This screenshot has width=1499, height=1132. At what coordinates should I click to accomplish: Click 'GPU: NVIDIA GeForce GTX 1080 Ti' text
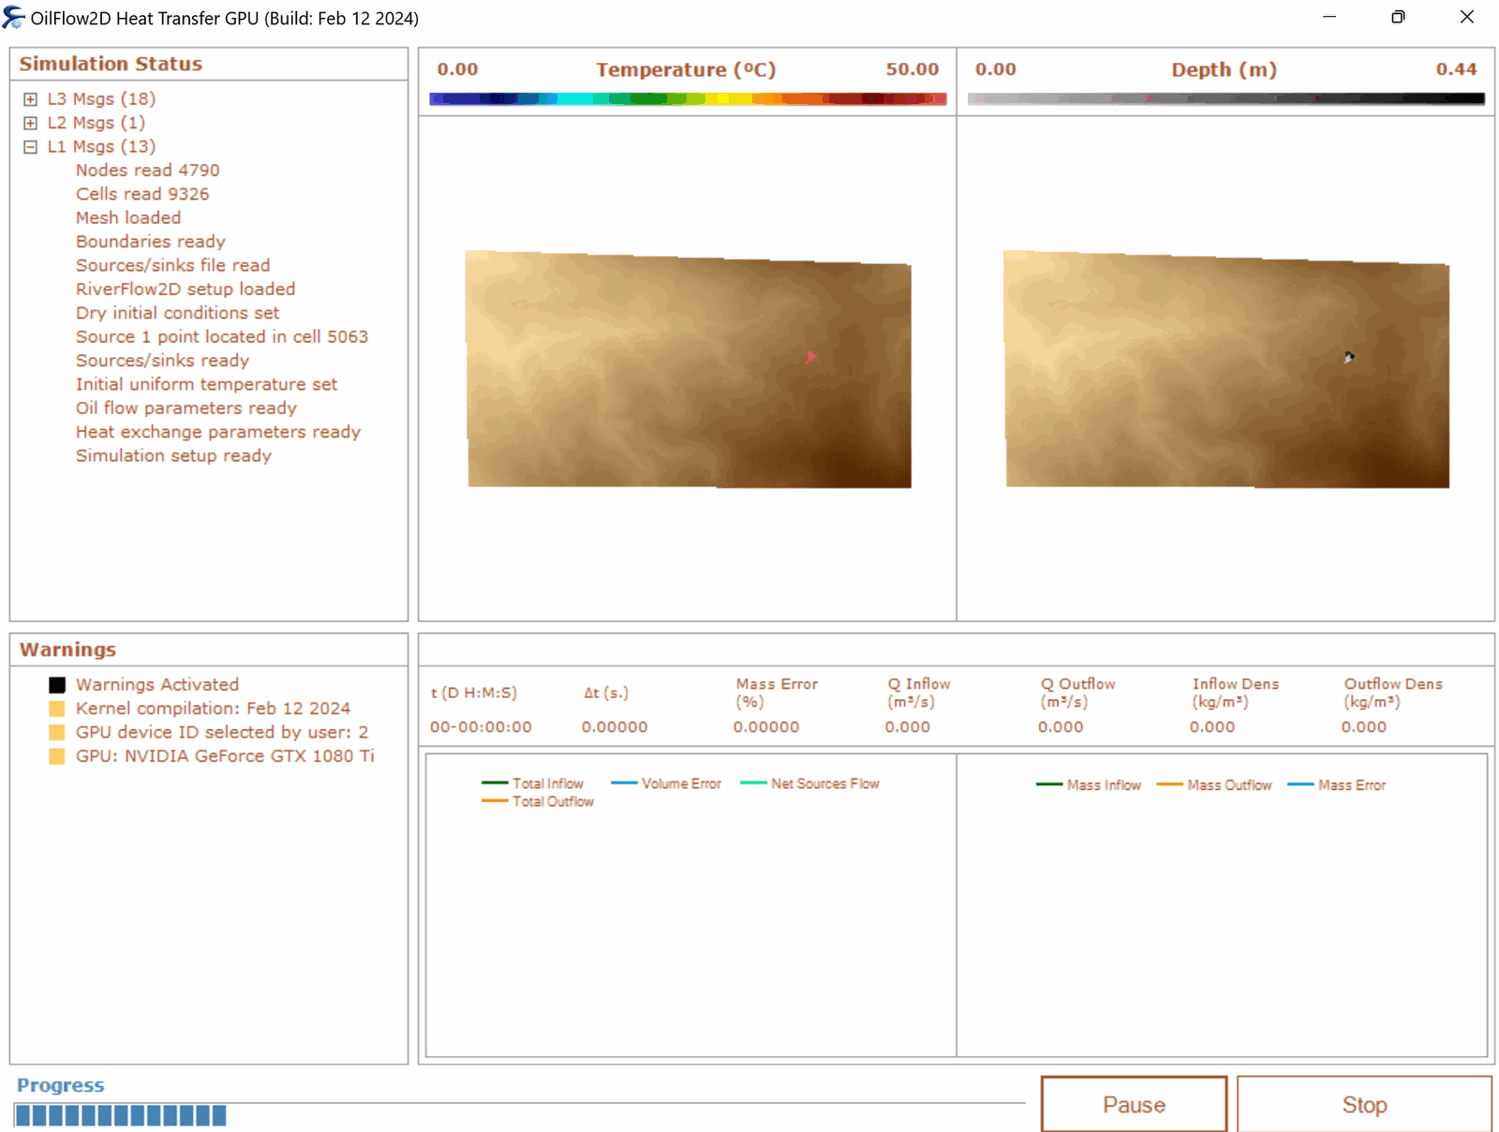pyautogui.click(x=225, y=756)
